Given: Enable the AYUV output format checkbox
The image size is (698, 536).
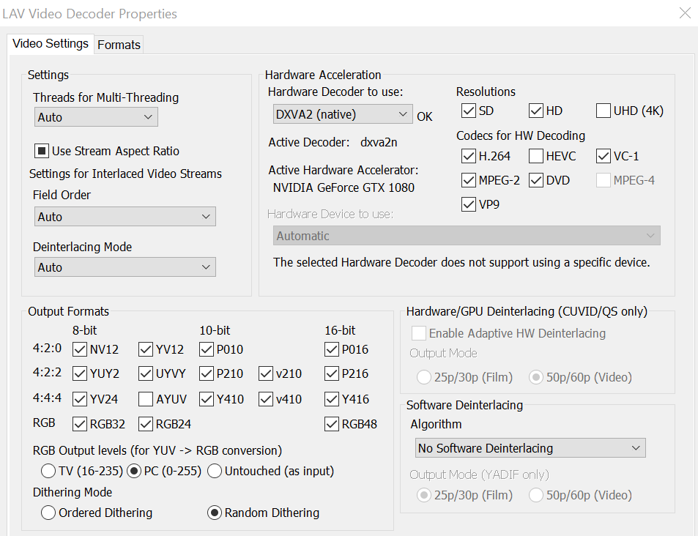Looking at the screenshot, I should click(x=146, y=399).
